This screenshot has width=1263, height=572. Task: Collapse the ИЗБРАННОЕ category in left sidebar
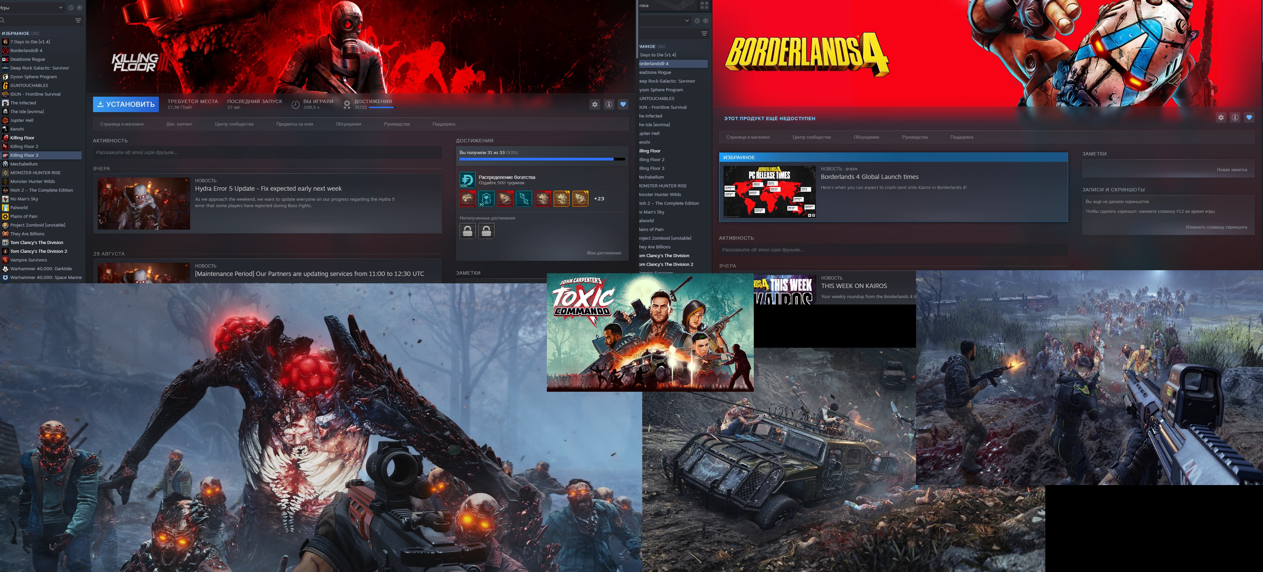click(16, 33)
